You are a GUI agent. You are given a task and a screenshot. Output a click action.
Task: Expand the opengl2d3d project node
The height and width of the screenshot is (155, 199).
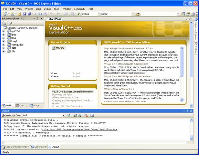[3, 45]
